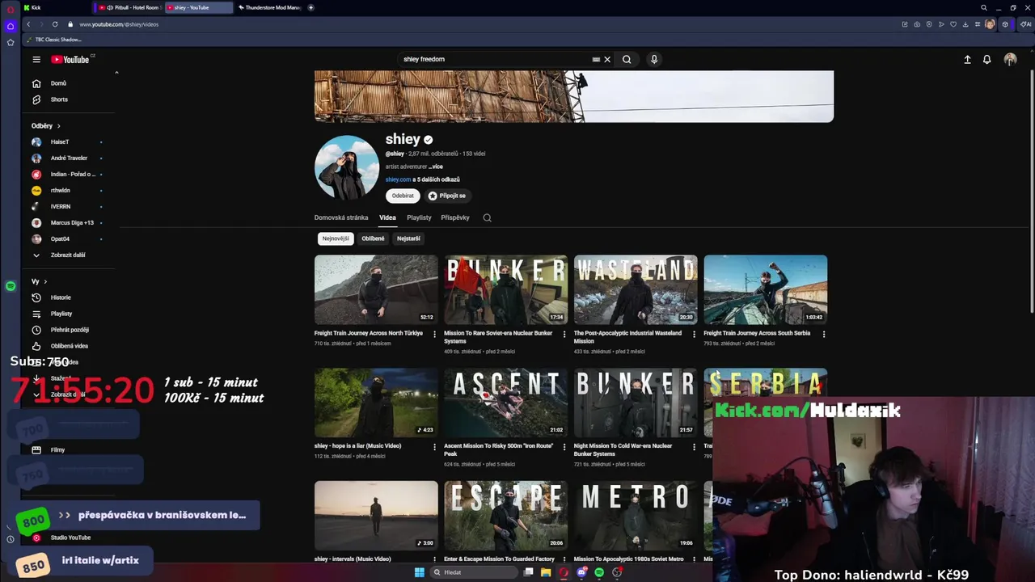Viewport: 1035px width, 582px height.
Task: Open Shorts from the sidebar
Action: pos(58,99)
